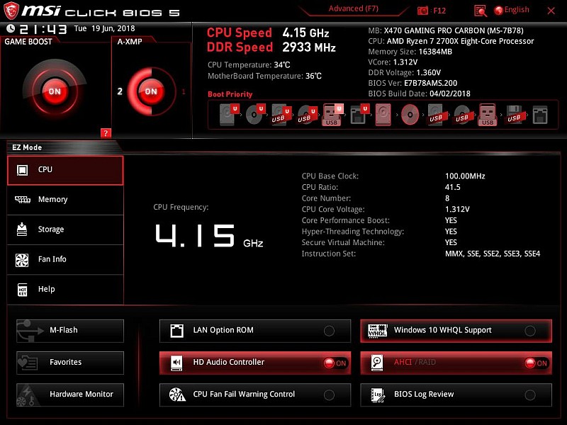Click the HD Audio Controller speaker icon

[x=176, y=363]
